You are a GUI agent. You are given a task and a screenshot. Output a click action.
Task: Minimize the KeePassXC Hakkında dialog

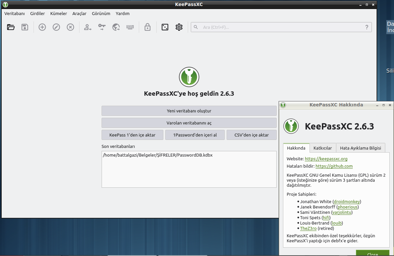pos(377,105)
